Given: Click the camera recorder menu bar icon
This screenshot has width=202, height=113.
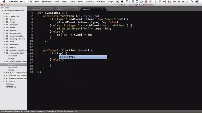Looking at the screenshot, I should (x=141, y=2).
